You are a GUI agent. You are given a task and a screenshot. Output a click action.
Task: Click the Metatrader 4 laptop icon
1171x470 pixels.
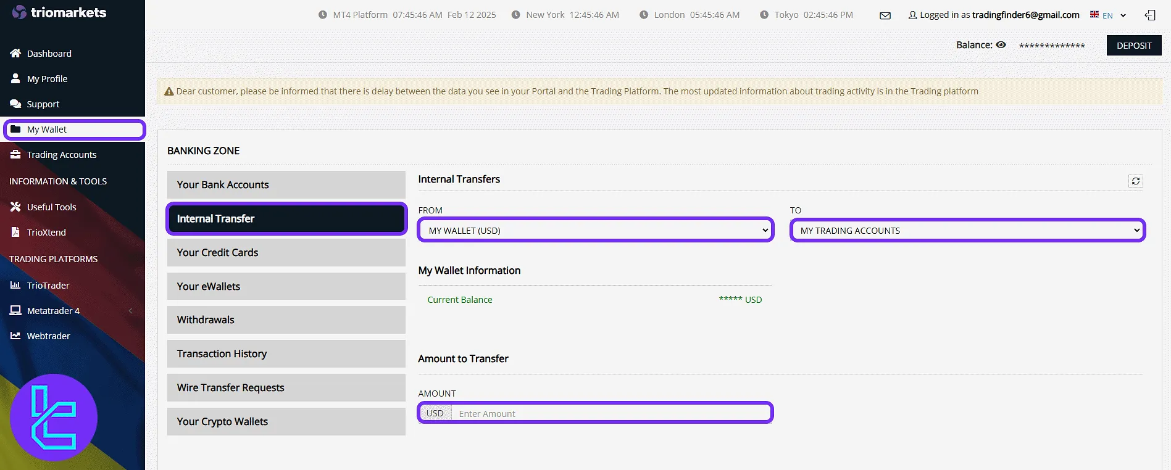coord(15,310)
